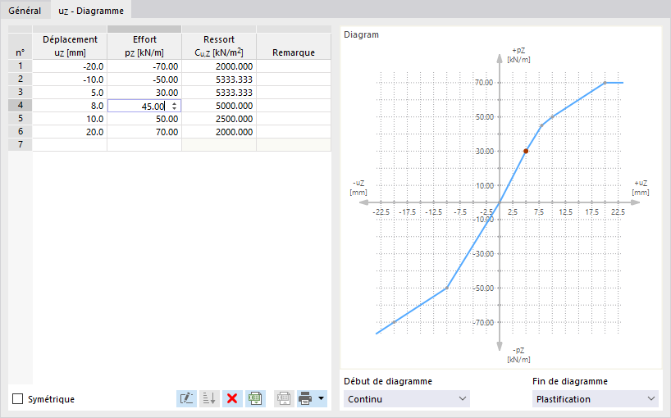The width and height of the screenshot is (671, 418).
Task: Click displacement cell 20.0 in row 6
Action: (70, 132)
